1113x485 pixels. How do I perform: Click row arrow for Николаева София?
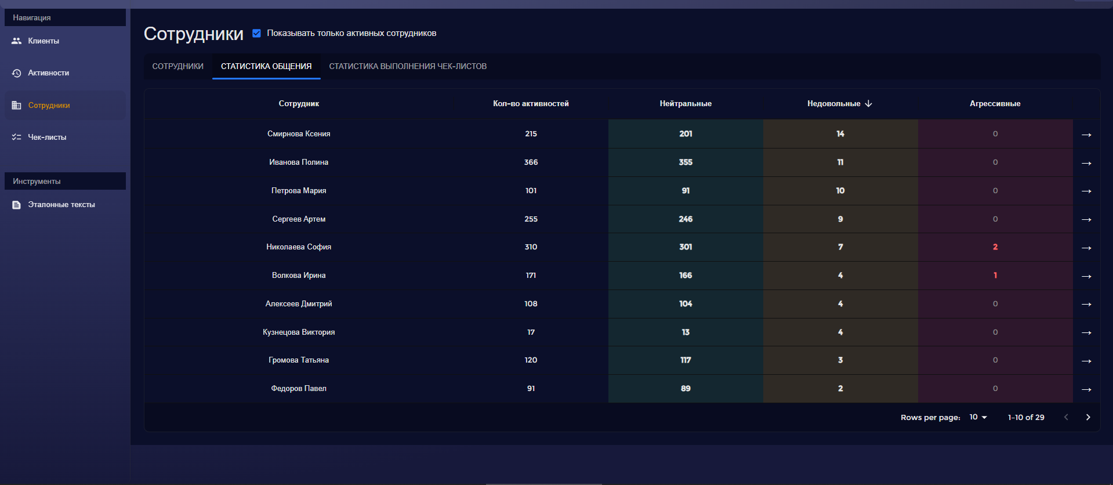(x=1086, y=248)
